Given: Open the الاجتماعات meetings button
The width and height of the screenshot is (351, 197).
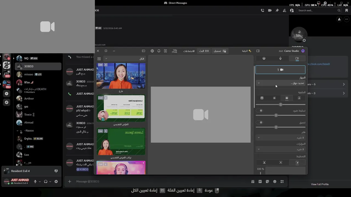Looking at the screenshot, I should point(189,51).
